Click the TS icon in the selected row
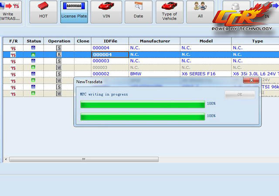This screenshot has width=279, height=196. point(13,55)
